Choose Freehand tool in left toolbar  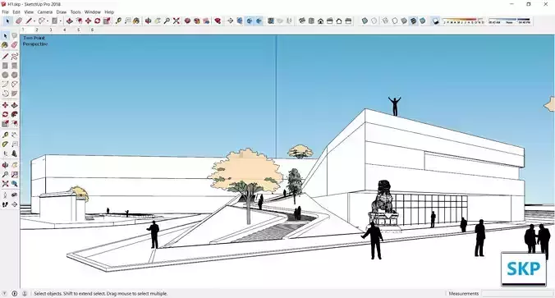click(14, 57)
